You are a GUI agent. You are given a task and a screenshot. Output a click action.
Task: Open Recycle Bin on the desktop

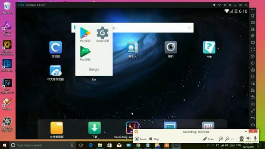pyautogui.click(x=7, y=8)
